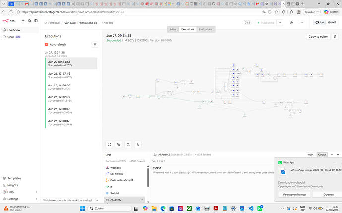Select the If log entry

point(124,187)
